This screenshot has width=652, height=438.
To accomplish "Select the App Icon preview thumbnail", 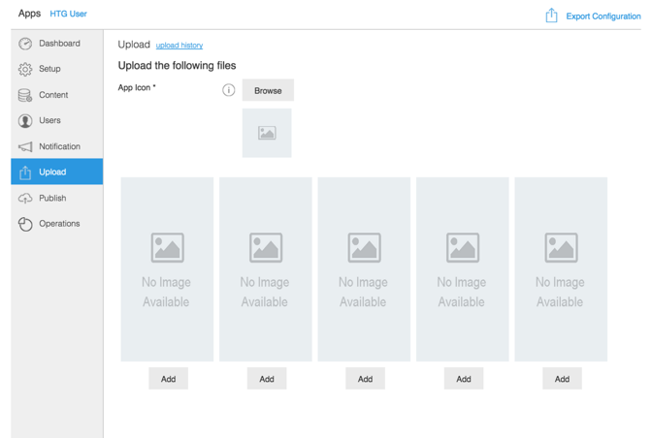I will coord(267,134).
